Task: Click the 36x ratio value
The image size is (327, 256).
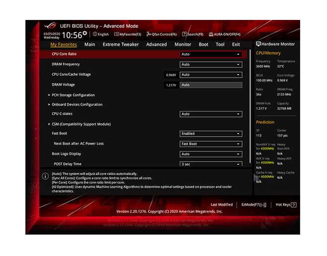Action: coord(258,95)
